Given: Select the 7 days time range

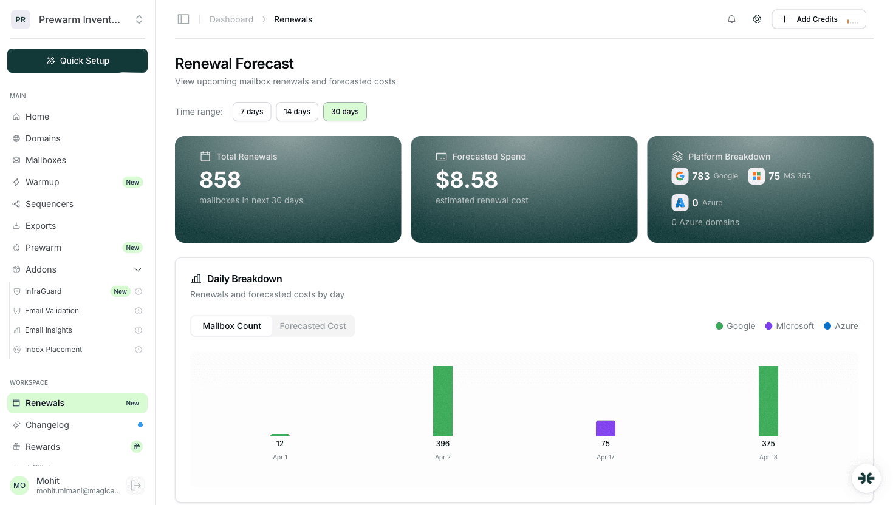Looking at the screenshot, I should [251, 112].
